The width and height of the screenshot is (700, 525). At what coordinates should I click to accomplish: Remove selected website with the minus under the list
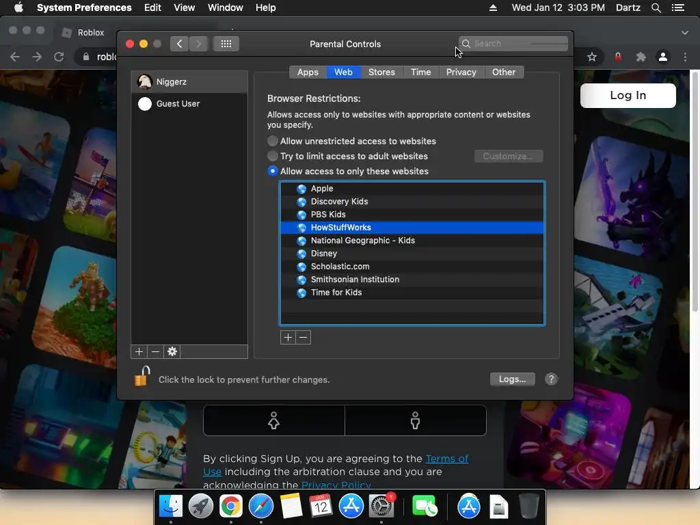click(303, 338)
